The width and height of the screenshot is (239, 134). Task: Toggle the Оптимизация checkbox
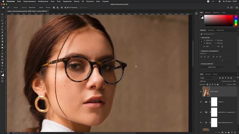tap(68, 7)
